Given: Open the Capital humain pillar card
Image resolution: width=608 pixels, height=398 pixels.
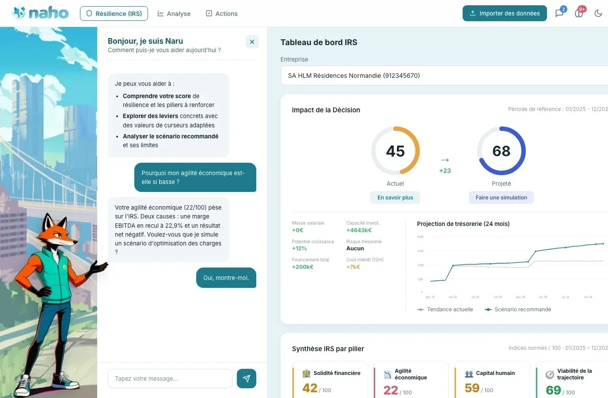Looking at the screenshot, I should click(493, 380).
